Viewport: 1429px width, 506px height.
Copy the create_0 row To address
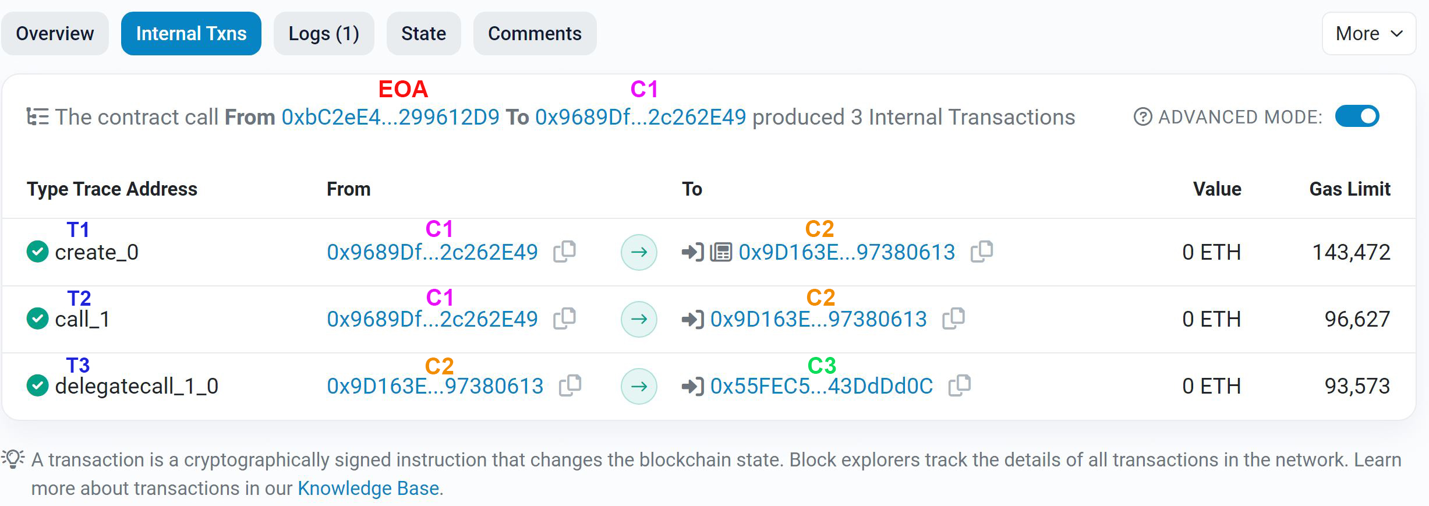(x=982, y=252)
